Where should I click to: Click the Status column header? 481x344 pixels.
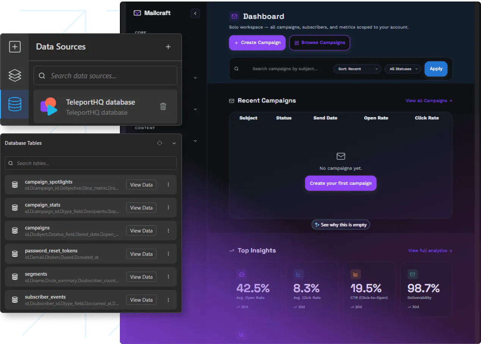284,118
